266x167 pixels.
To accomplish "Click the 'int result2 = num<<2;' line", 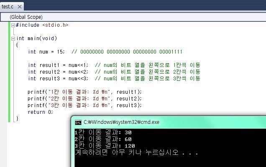I will click(x=58, y=72).
